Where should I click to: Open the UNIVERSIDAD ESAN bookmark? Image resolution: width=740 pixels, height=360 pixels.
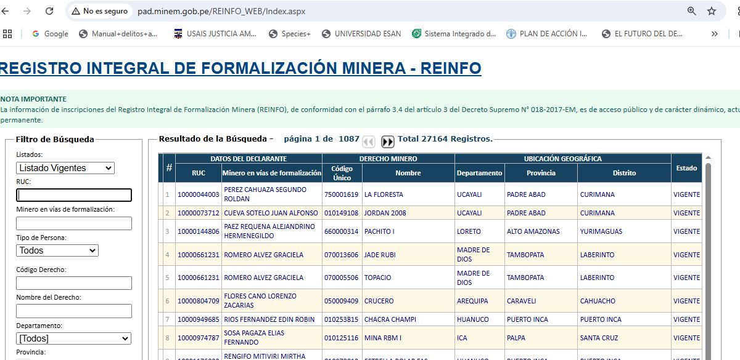(x=361, y=34)
